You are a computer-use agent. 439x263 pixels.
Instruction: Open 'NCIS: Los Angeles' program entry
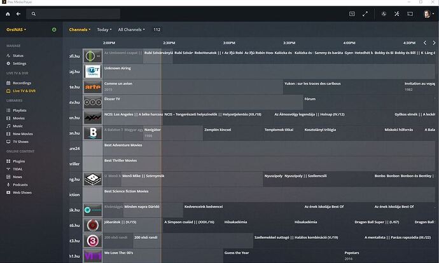coord(133,118)
